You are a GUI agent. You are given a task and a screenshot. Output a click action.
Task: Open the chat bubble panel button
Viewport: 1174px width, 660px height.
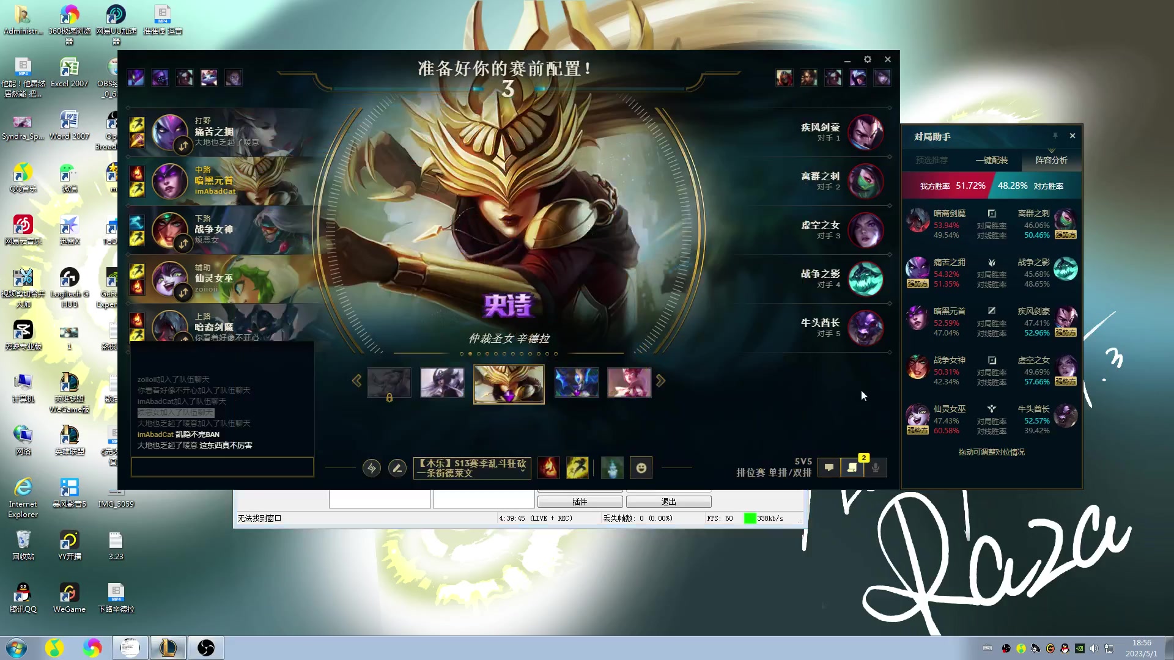[829, 468]
